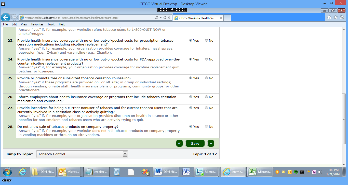Open the View menu

24,24
